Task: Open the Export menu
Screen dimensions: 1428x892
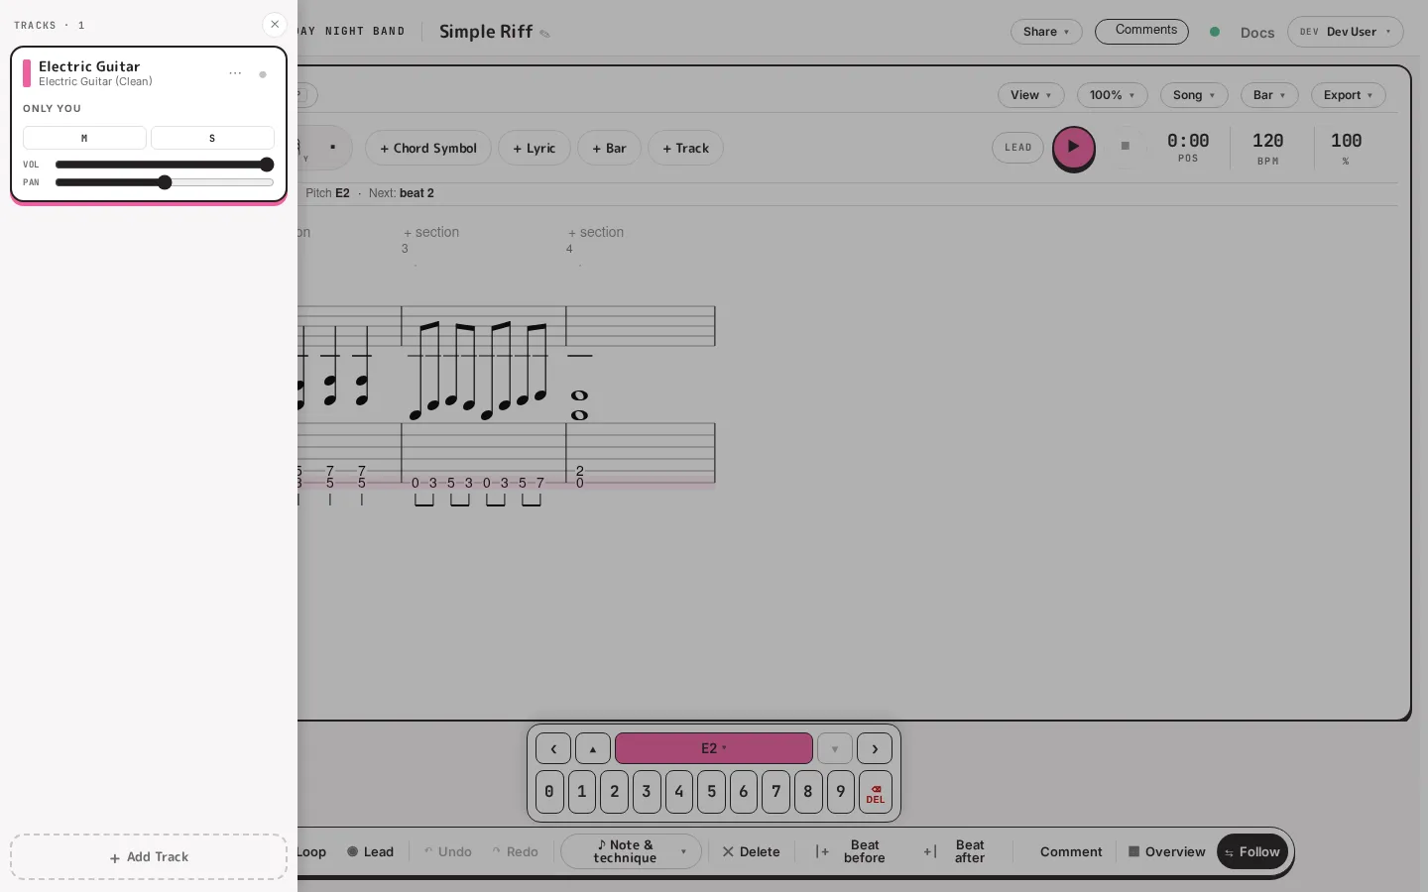Action: point(1349,95)
